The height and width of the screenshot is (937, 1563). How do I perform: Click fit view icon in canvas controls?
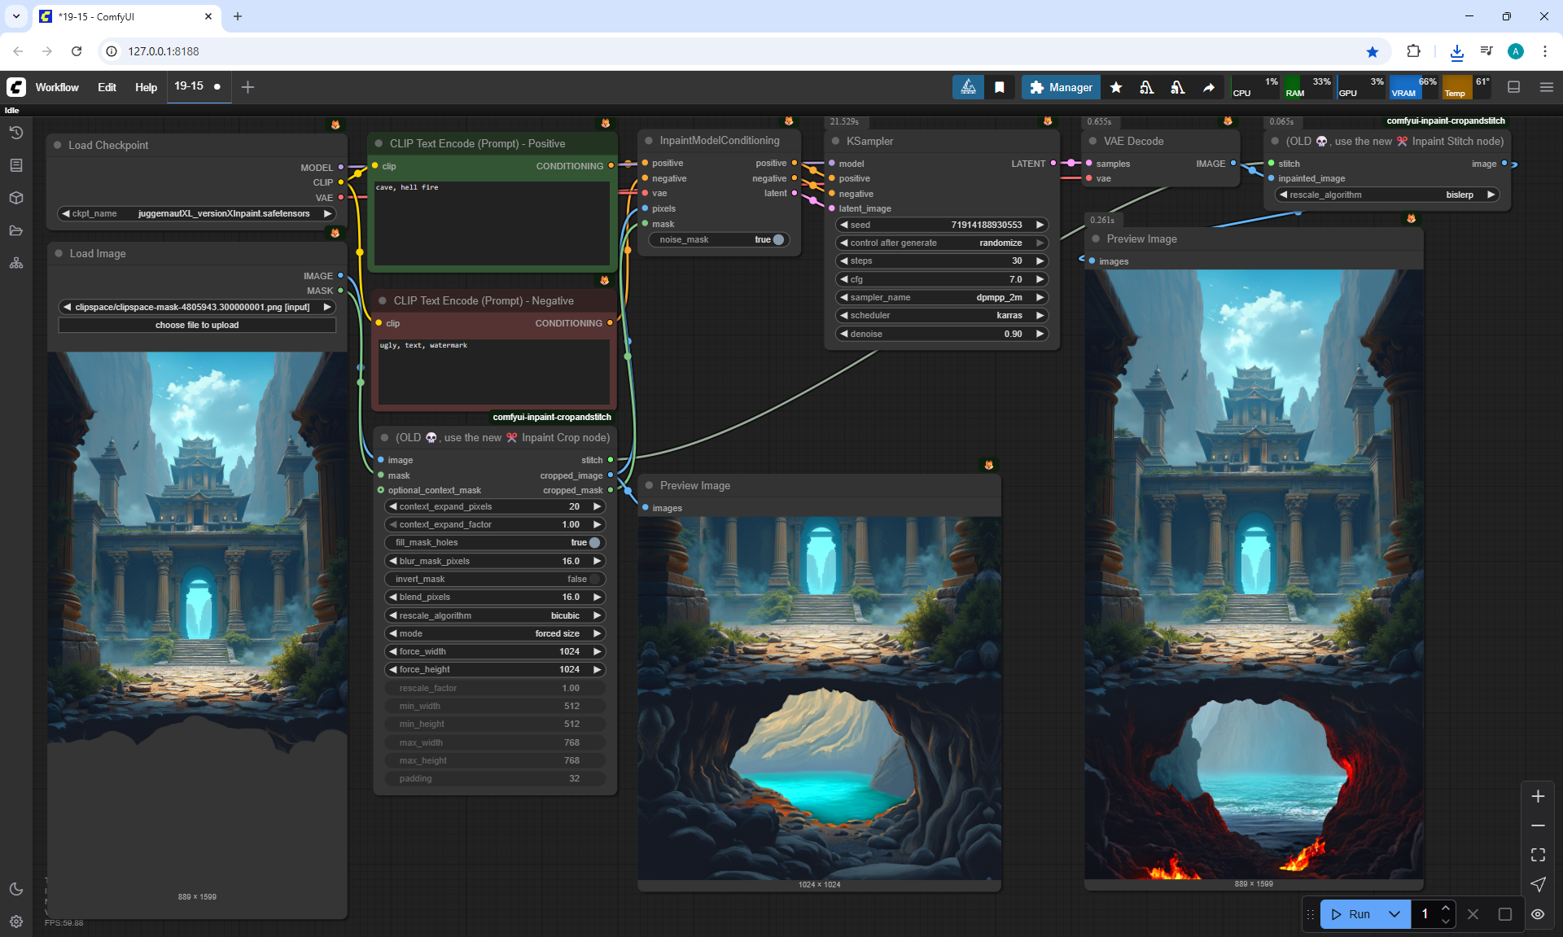(1538, 855)
